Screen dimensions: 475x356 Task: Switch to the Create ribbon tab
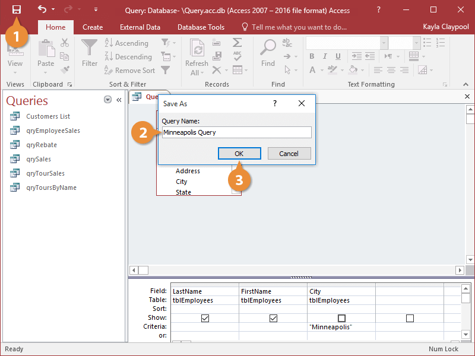(93, 27)
